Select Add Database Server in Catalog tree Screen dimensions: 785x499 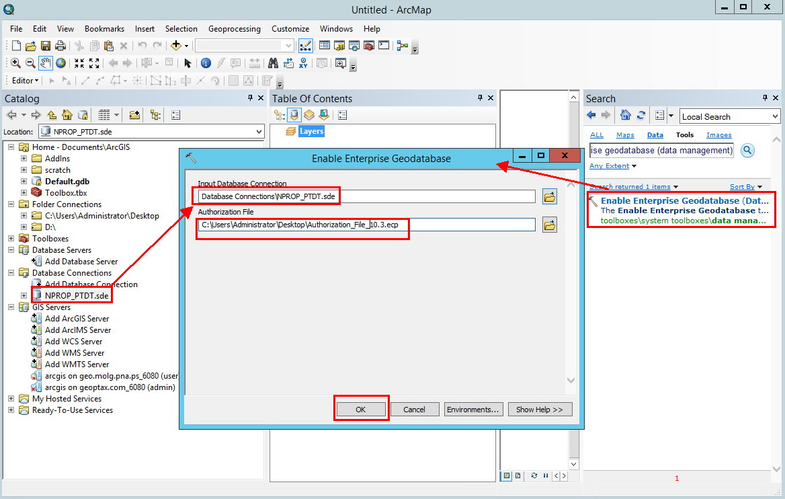click(81, 262)
